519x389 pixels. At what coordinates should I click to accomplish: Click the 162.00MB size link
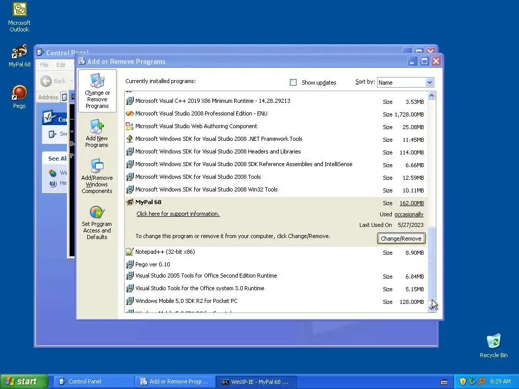(x=412, y=203)
